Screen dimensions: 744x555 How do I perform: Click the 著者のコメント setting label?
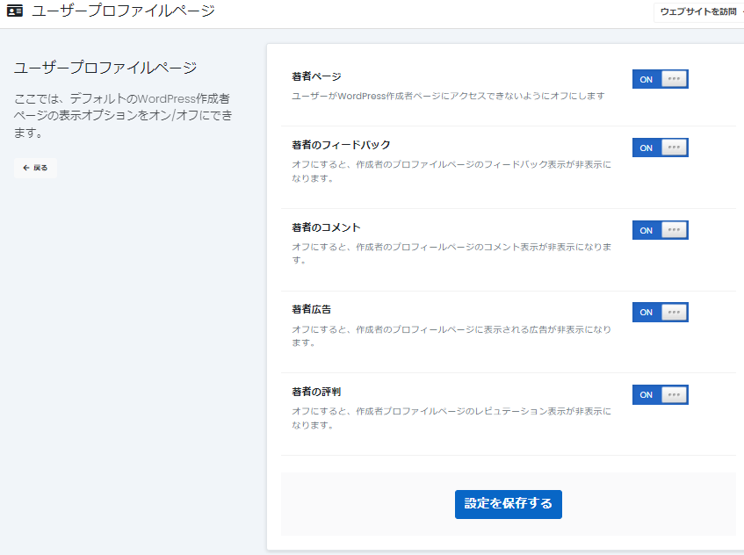click(x=326, y=227)
